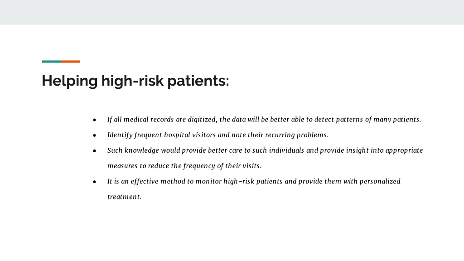This screenshot has height=261, width=464.
Task: Click the word "Helping" in the title
Action: pos(69,81)
